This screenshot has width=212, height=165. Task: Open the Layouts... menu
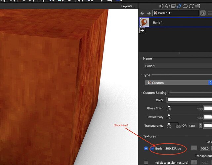click(x=128, y=6)
